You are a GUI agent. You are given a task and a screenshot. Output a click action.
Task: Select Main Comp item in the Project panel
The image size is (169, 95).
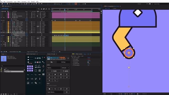click(14, 72)
